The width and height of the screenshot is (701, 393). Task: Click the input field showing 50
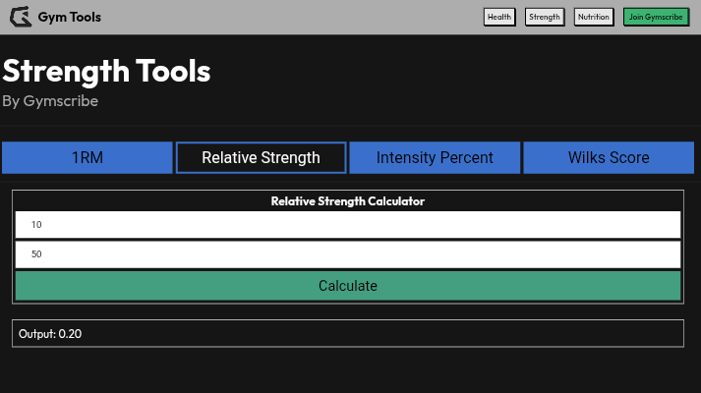pos(348,254)
